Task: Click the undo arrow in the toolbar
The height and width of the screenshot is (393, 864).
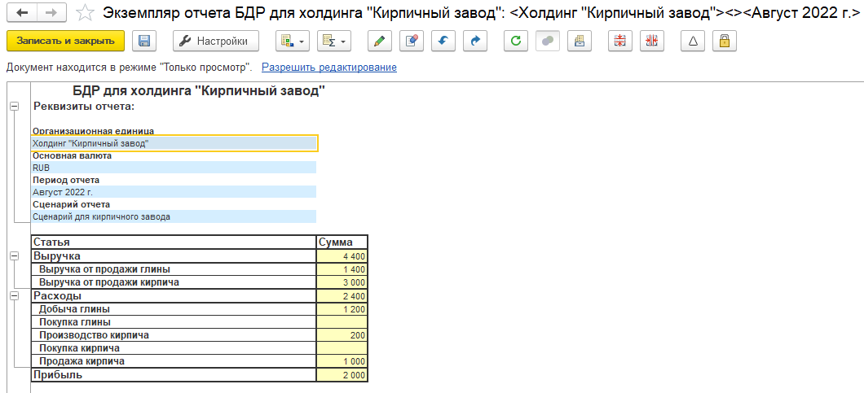Action: (x=443, y=41)
